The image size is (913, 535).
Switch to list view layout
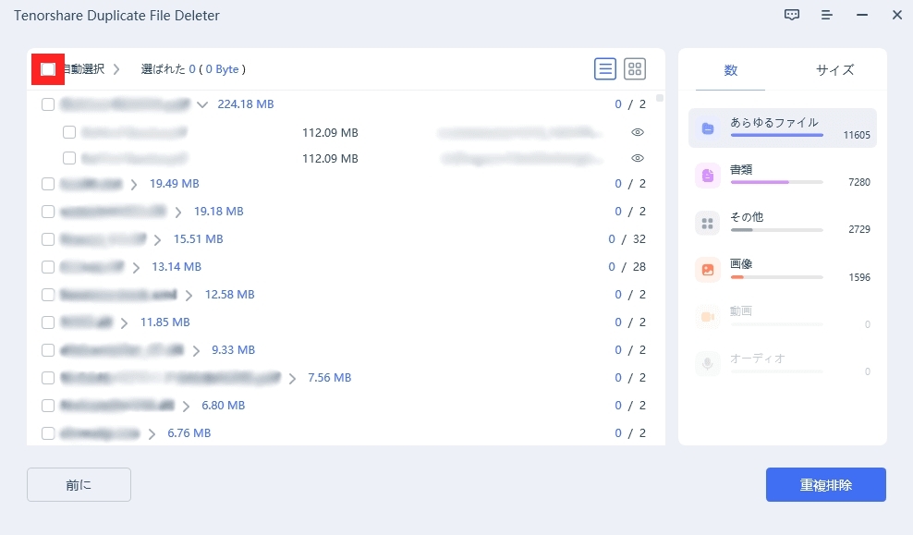click(605, 69)
